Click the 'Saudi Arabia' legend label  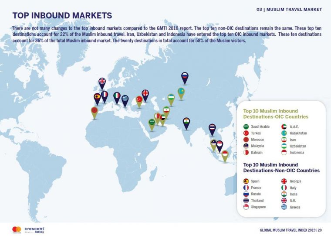260,127
